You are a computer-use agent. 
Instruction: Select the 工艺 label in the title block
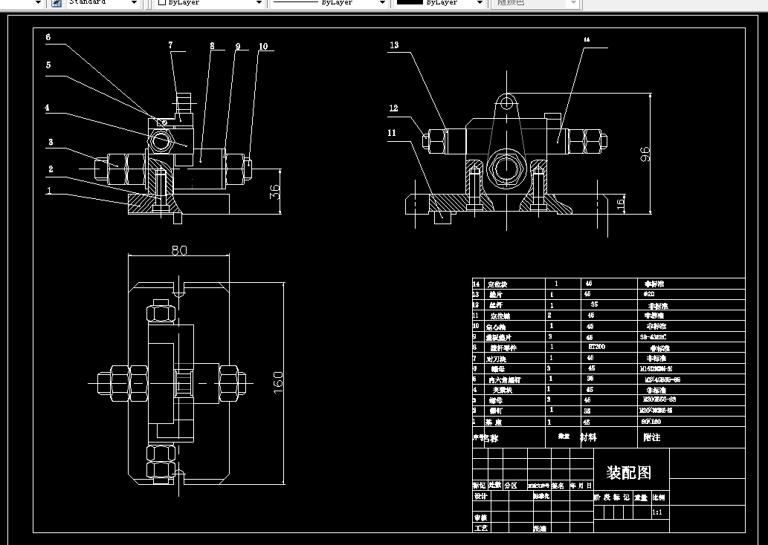[481, 529]
